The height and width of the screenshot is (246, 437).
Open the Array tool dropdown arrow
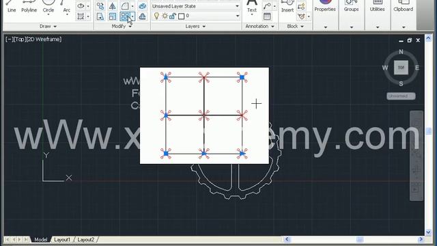point(132,16)
